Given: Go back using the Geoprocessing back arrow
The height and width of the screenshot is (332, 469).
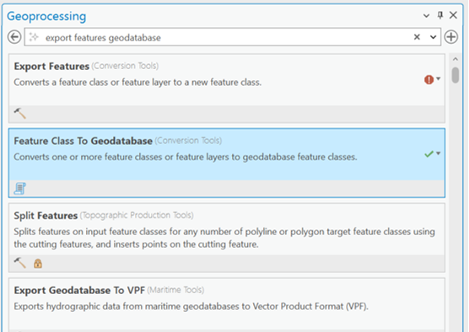Looking at the screenshot, I should point(14,37).
